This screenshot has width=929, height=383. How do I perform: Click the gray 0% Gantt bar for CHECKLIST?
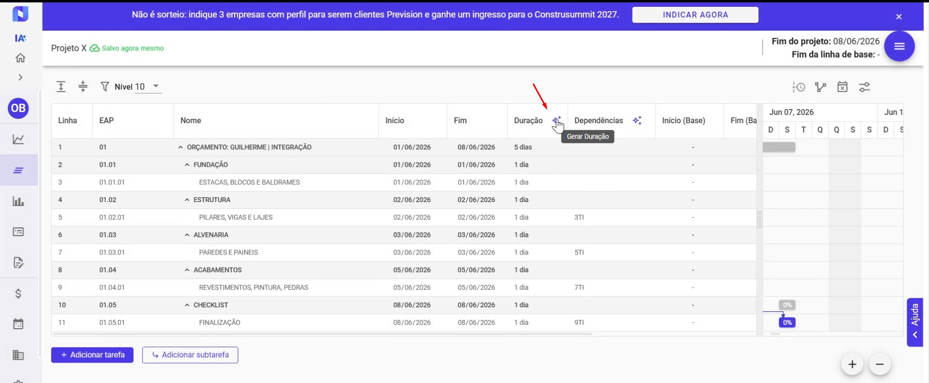(787, 305)
